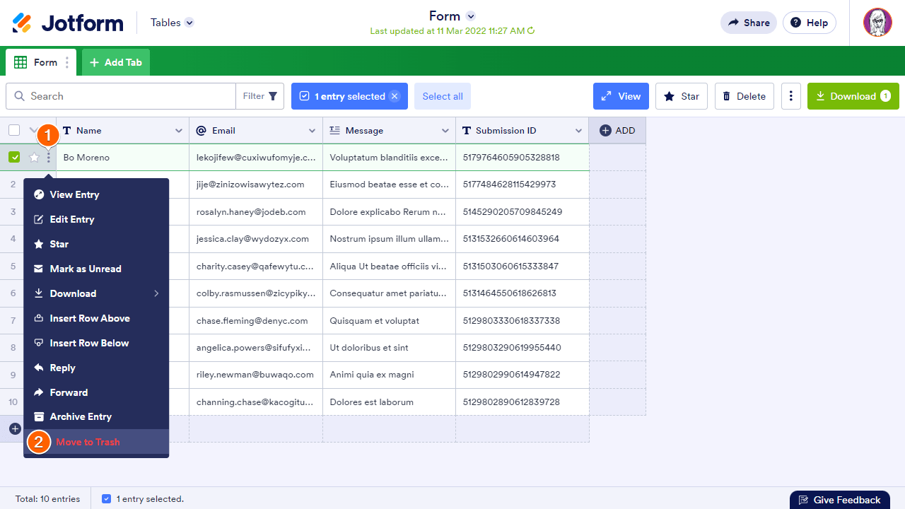This screenshot has height=509, width=905.
Task: Check the select-all checkbox in the header
Action: (13, 130)
